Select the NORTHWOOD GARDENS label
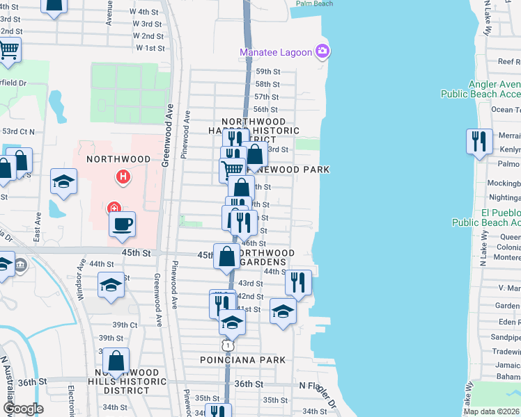 [266, 258]
